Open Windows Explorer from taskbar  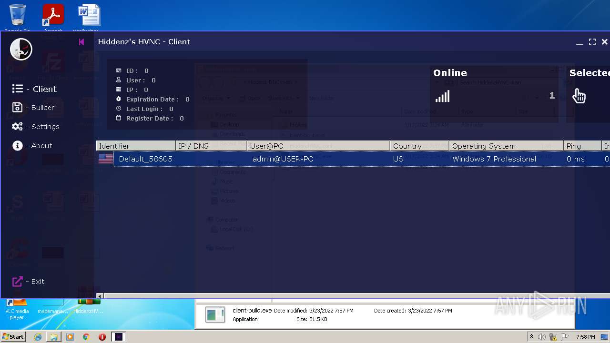(x=54, y=337)
